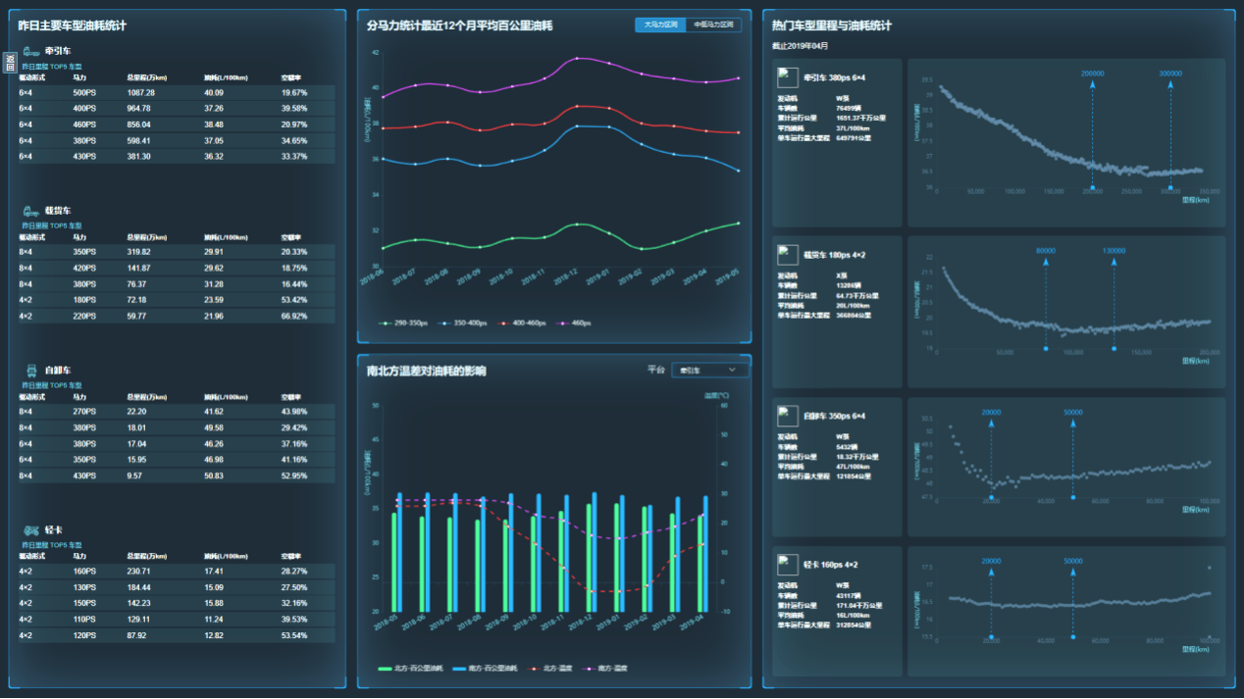This screenshot has height=699, width=1244.
Task: Click the 2018-12 point on purple line
Action: coord(577,58)
